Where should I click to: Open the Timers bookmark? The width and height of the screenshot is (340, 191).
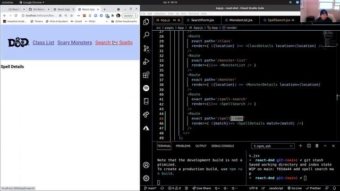click(x=37, y=21)
